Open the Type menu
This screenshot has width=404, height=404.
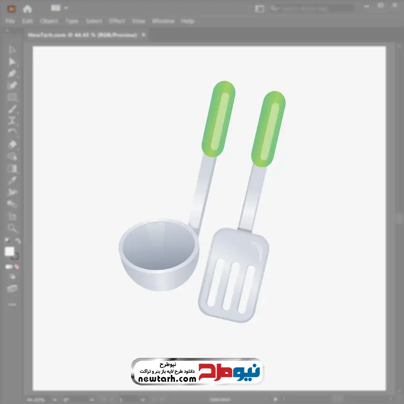tap(72, 21)
